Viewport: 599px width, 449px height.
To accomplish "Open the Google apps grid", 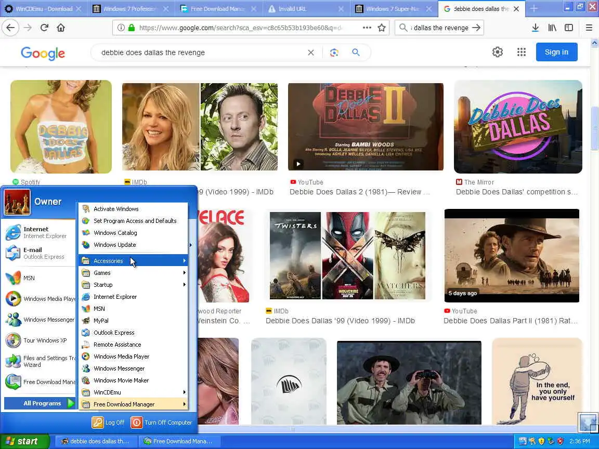I will (522, 52).
